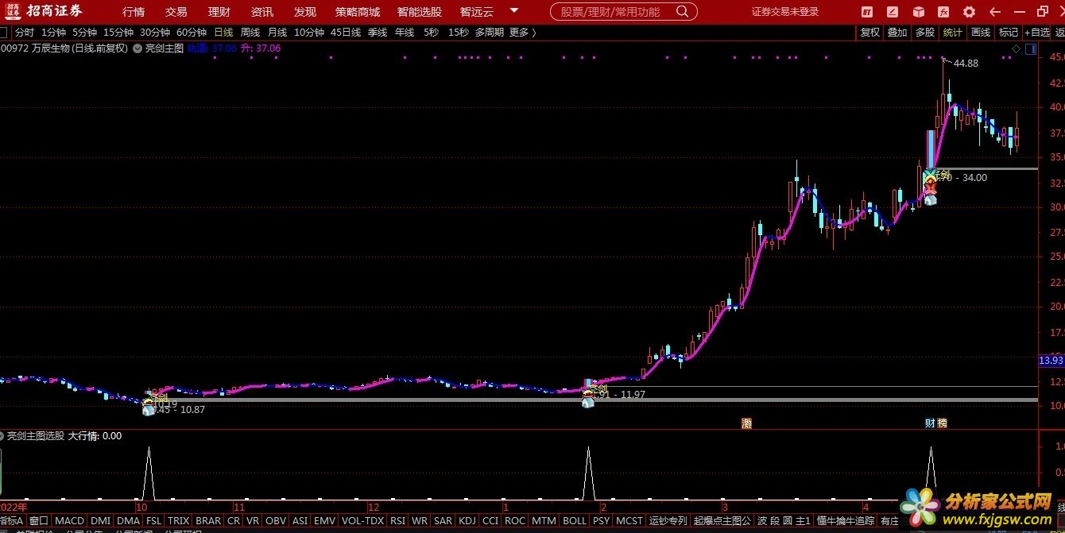This screenshot has width=1065, height=533.
Task: Click the 亮剑 signal icon near 34.00
Action: click(x=931, y=188)
